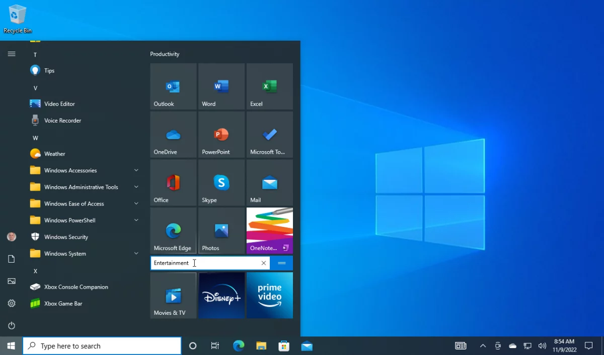
Task: Click the taskbar search box
Action: [101, 345]
